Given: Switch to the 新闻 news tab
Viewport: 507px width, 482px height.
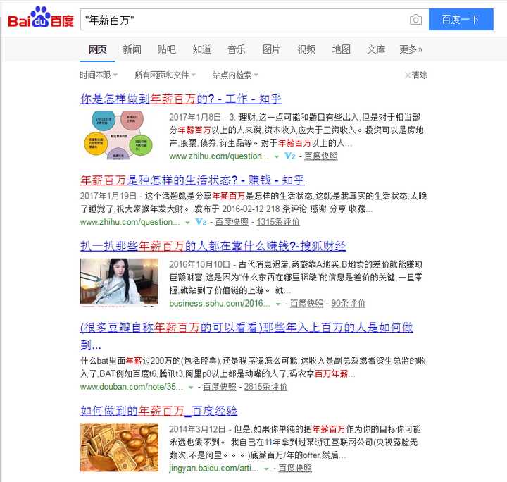Looking at the screenshot, I should click(132, 49).
